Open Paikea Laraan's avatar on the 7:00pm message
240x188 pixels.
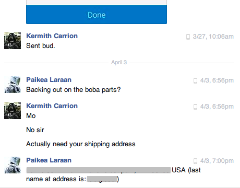[13, 165]
